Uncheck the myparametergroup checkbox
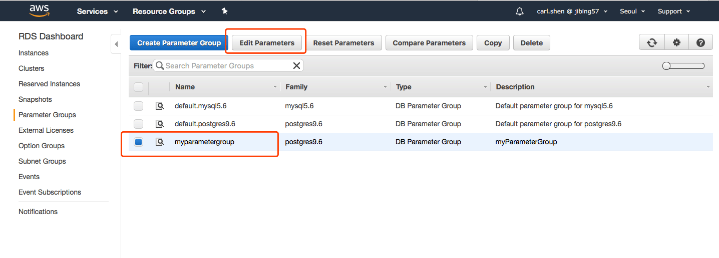The width and height of the screenshot is (719, 258). click(x=139, y=142)
